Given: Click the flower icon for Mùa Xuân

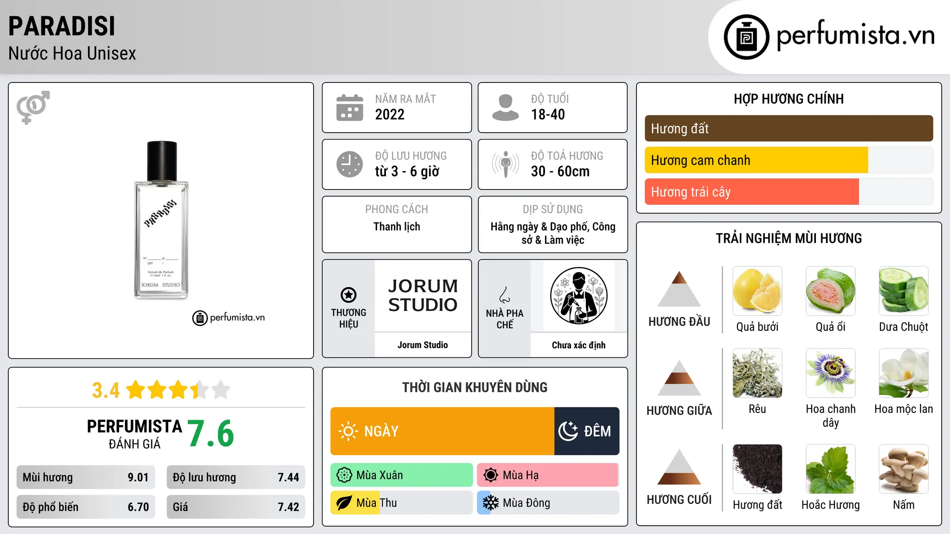Looking at the screenshot, I should (x=344, y=475).
